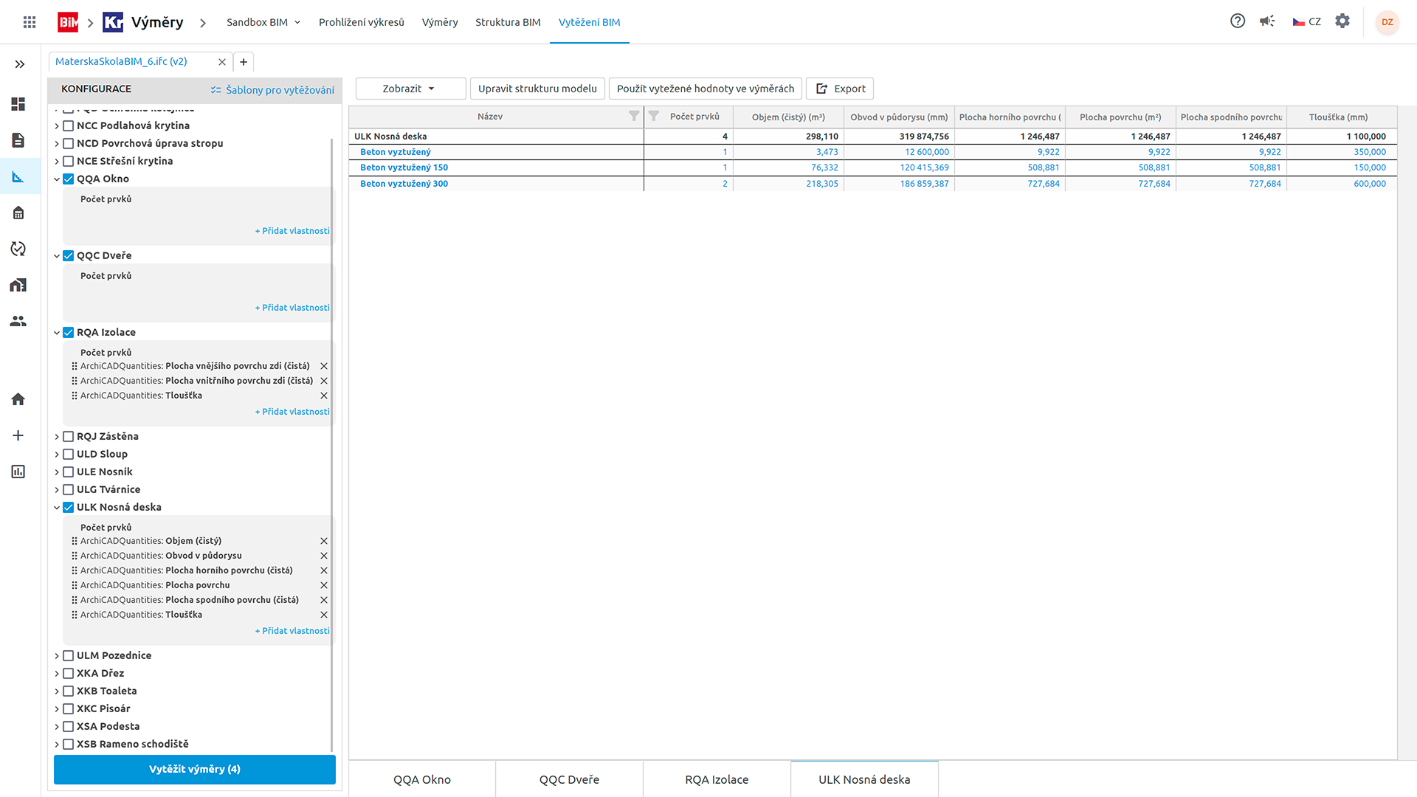Screen dimensions: 1417x797
Task: Click the users group sidebar icon
Action: pos(18,321)
